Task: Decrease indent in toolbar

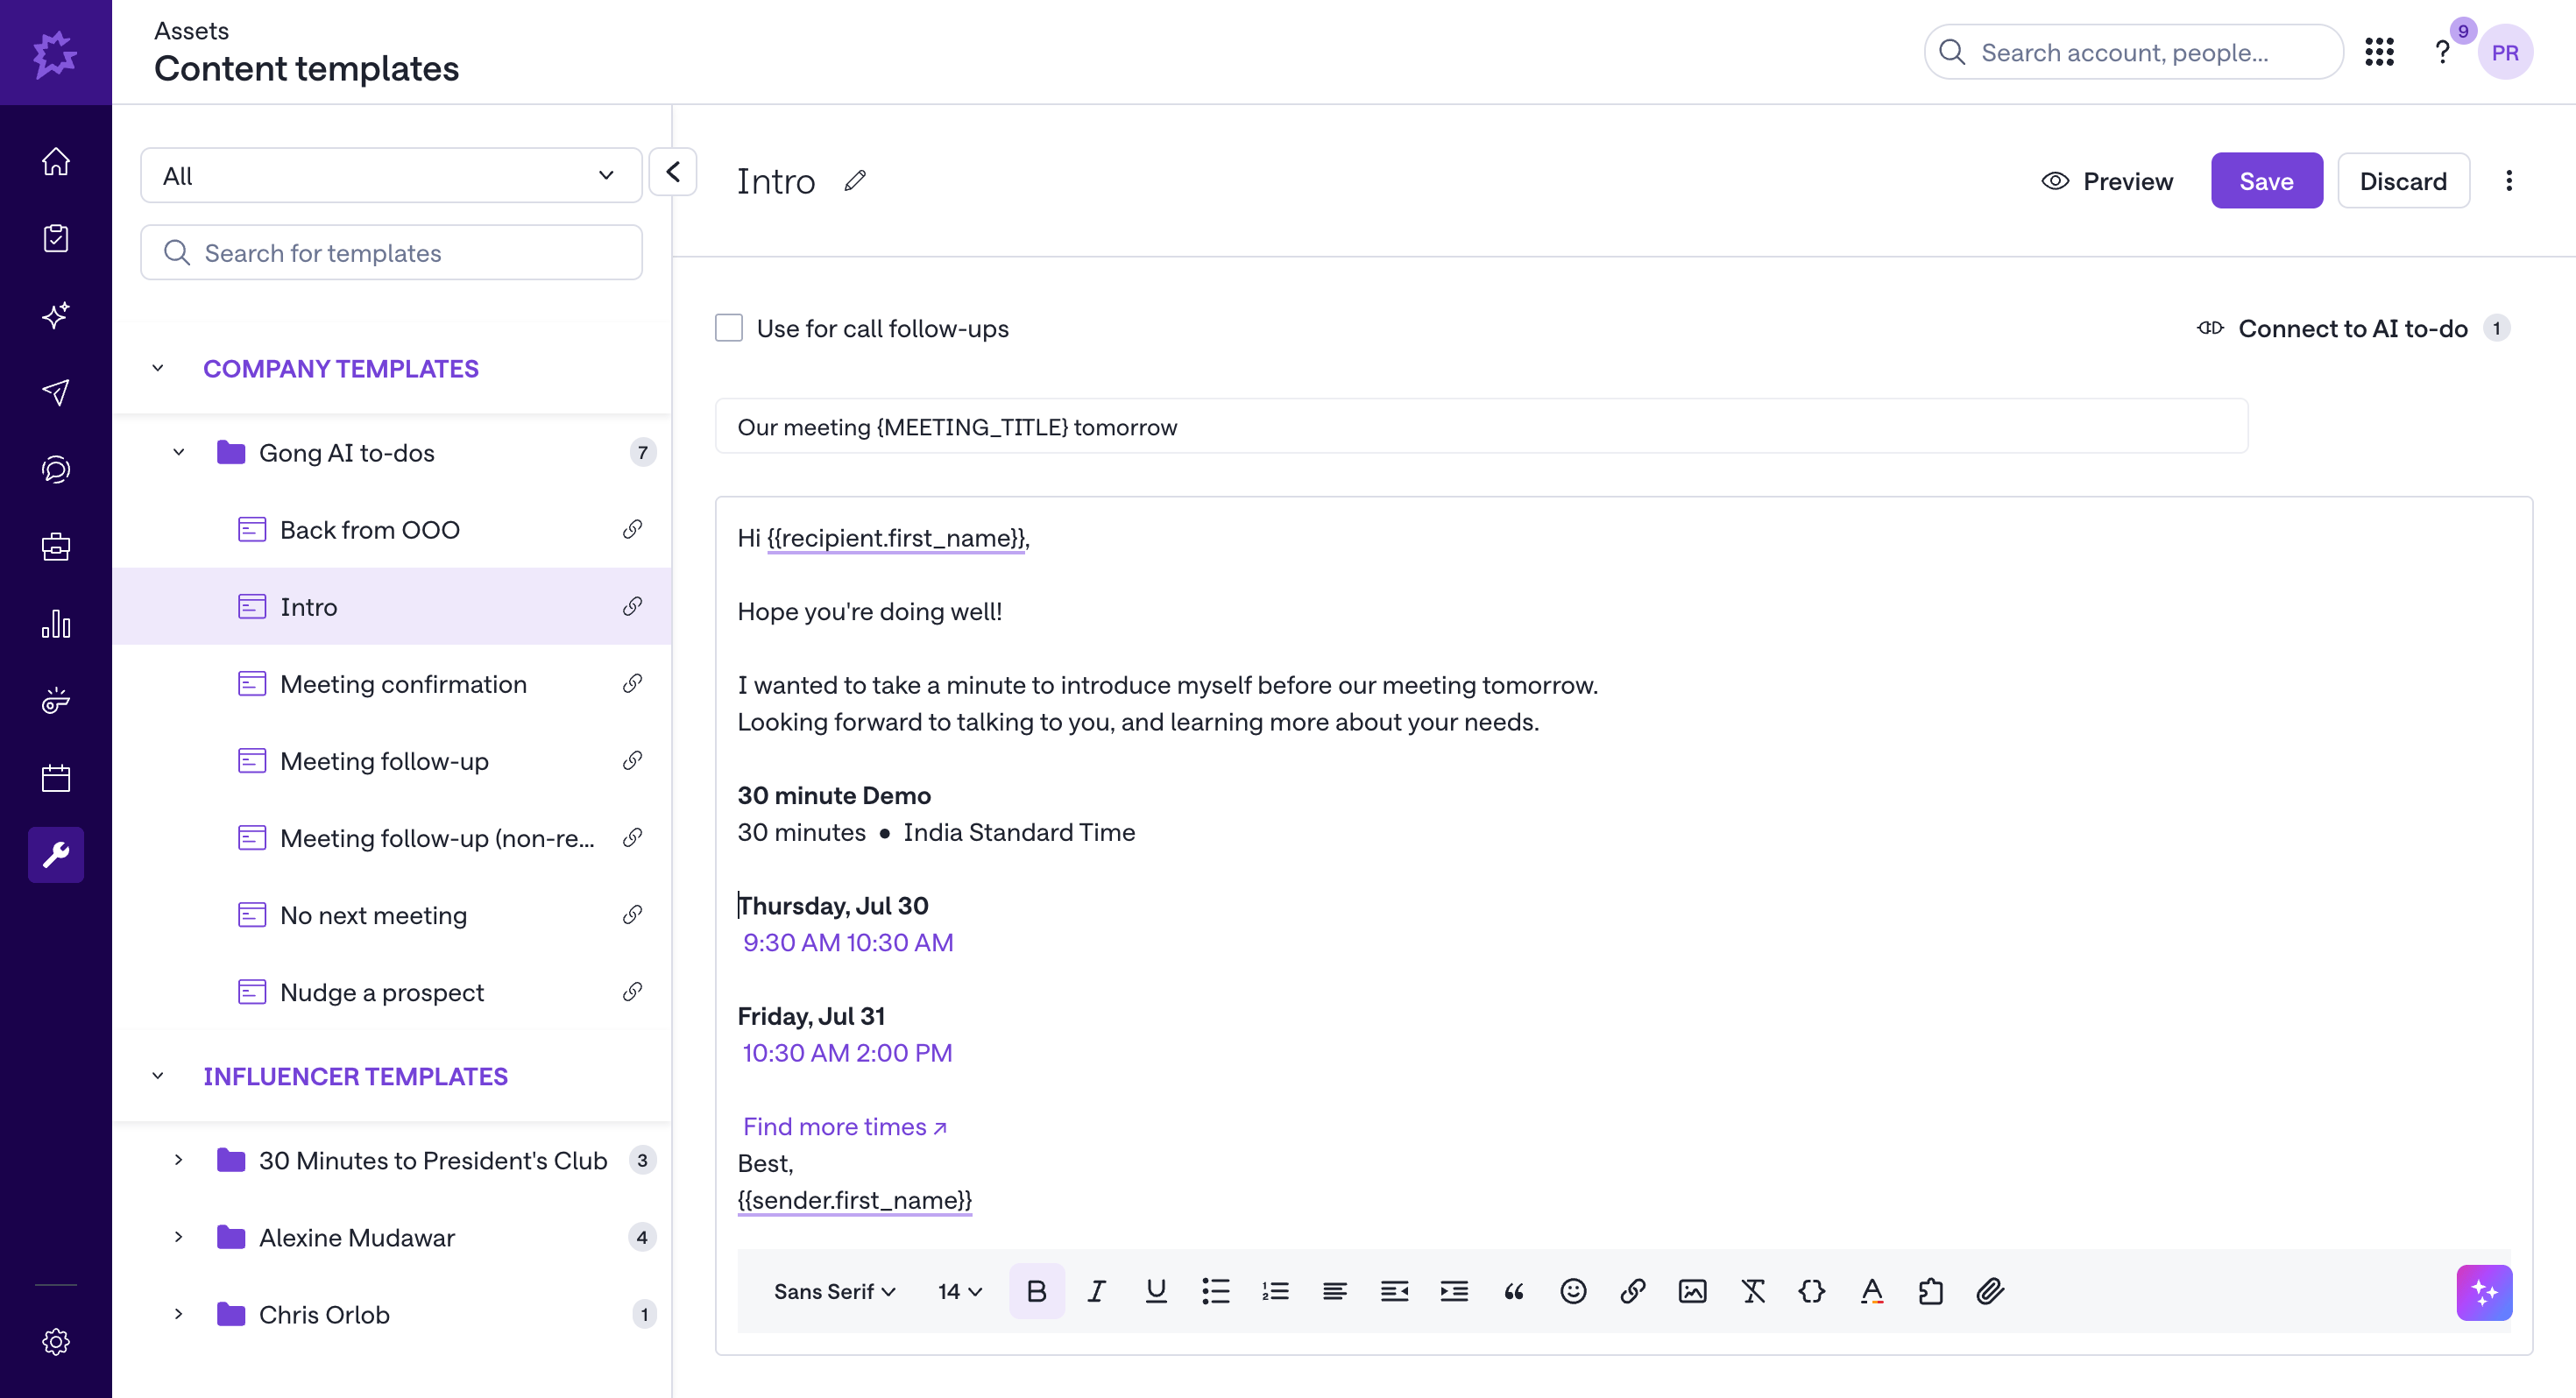Action: [1395, 1291]
